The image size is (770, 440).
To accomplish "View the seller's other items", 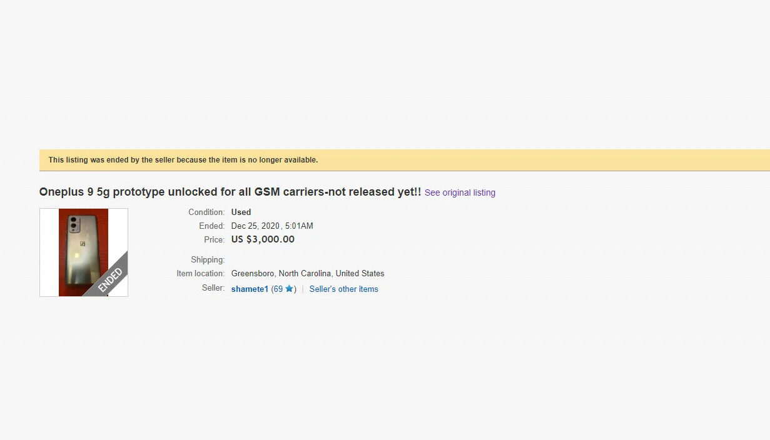I will point(343,289).
